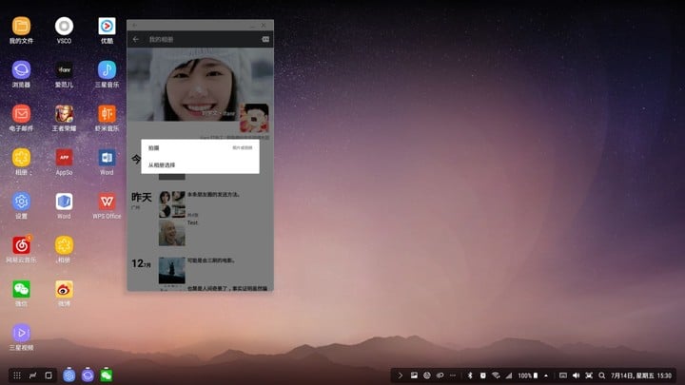Expand quick settings up arrow
This screenshot has height=385, width=685.
tap(546, 375)
